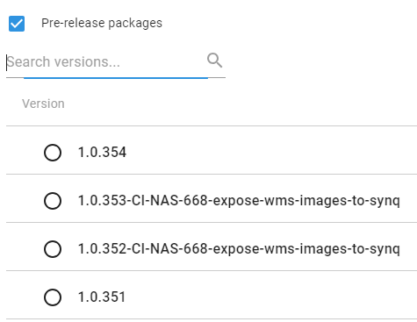The image size is (417, 322).
Task: Pick the oldest listed version 1.0.351 circle
Action: 53,297
